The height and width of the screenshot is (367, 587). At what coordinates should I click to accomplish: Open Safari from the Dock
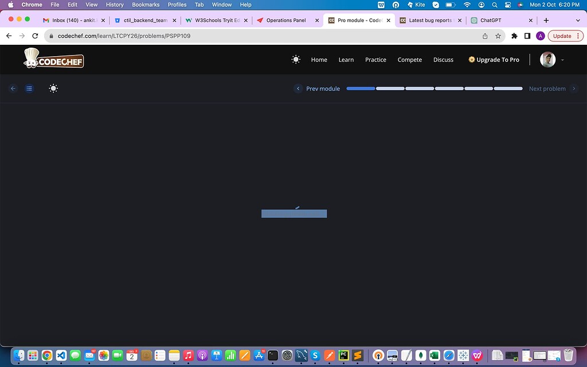click(449, 356)
